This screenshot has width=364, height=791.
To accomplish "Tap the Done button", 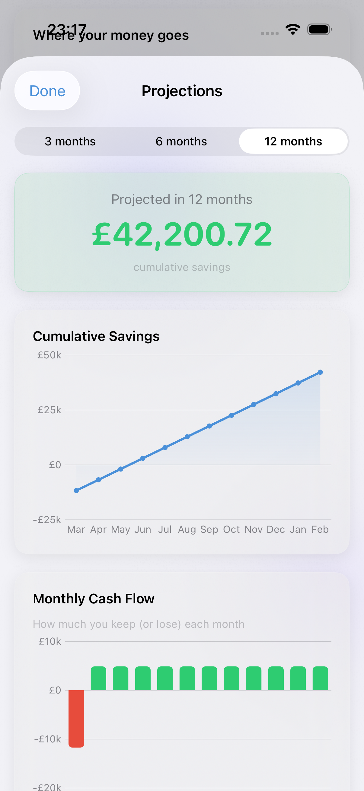I will coord(47,91).
